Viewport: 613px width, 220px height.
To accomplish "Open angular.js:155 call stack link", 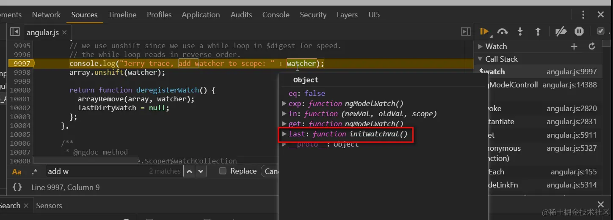I will coord(574,172).
